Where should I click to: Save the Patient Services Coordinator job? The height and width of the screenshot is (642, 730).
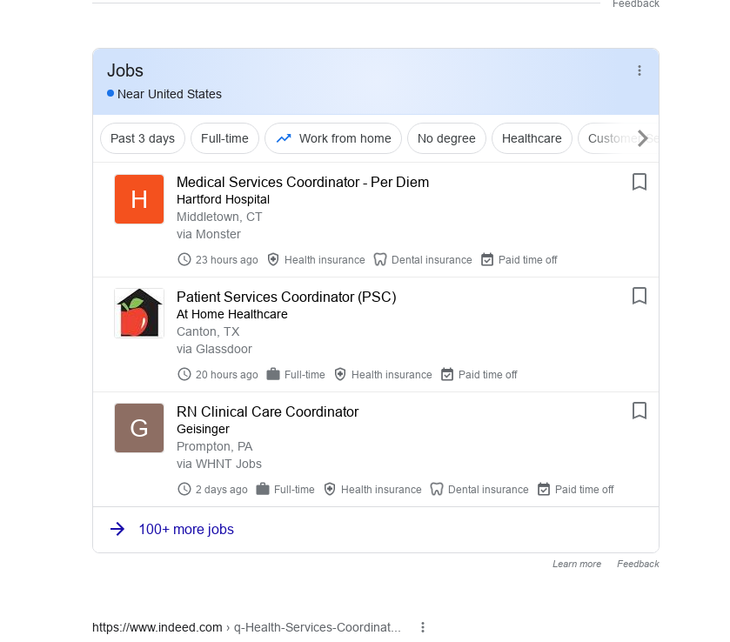(639, 297)
